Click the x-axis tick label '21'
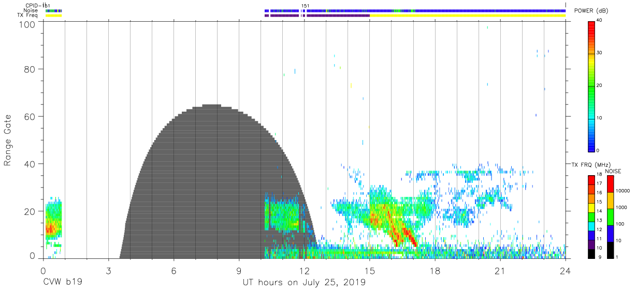The height and width of the screenshot is (293, 636). pos(500,270)
